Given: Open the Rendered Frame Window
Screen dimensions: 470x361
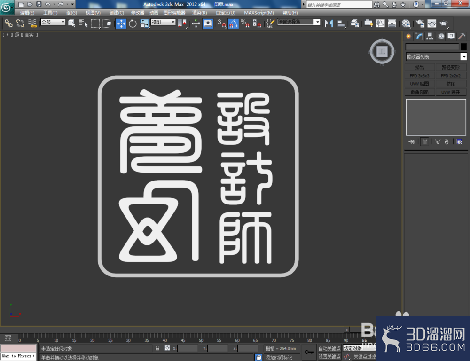Looking at the screenshot, I should coord(431,23).
